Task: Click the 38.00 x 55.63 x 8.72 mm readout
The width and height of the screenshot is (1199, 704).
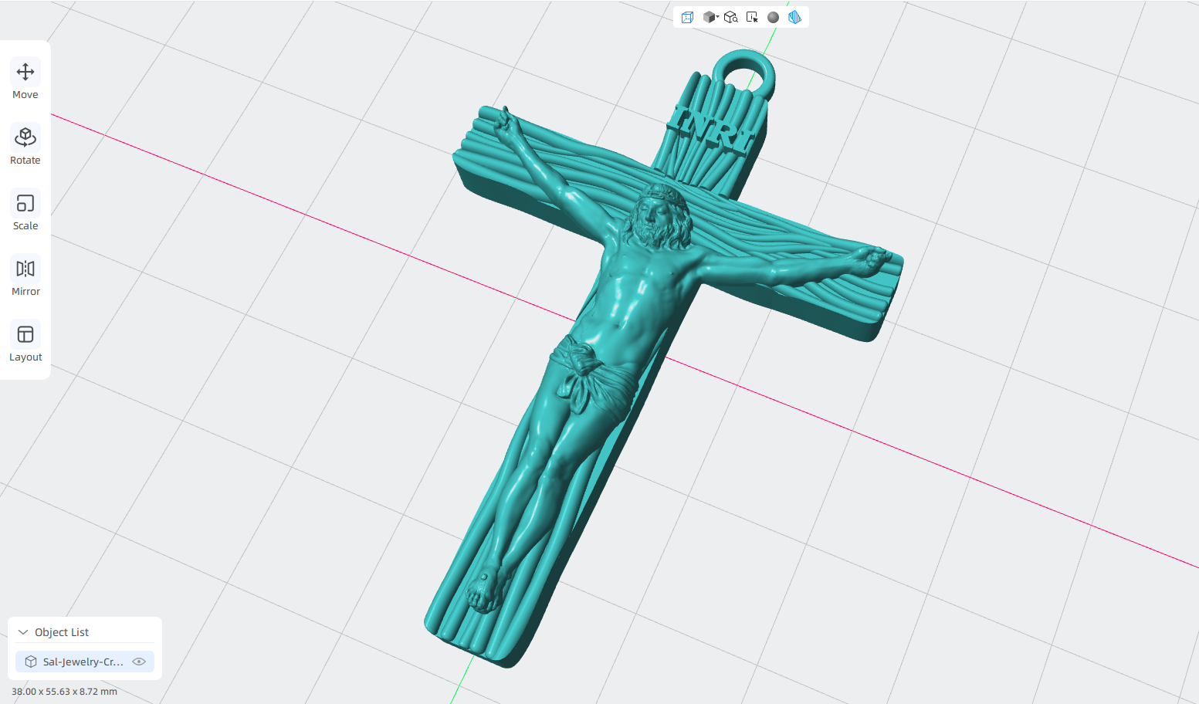Action: [64, 692]
